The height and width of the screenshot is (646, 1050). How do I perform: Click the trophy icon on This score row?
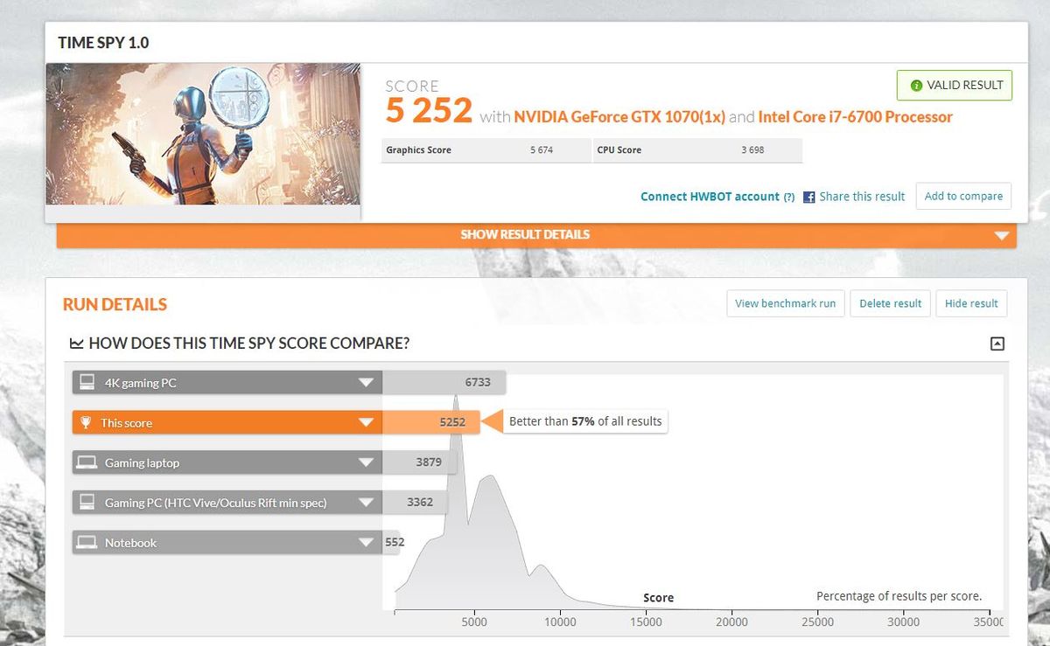[x=86, y=423]
